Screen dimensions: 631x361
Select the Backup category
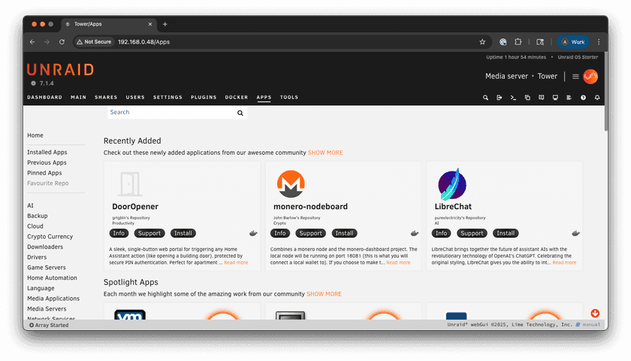[x=38, y=216]
